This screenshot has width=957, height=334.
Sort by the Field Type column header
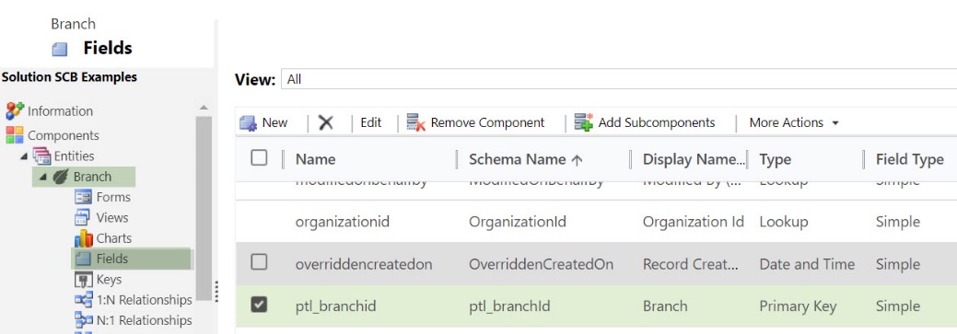(x=910, y=160)
